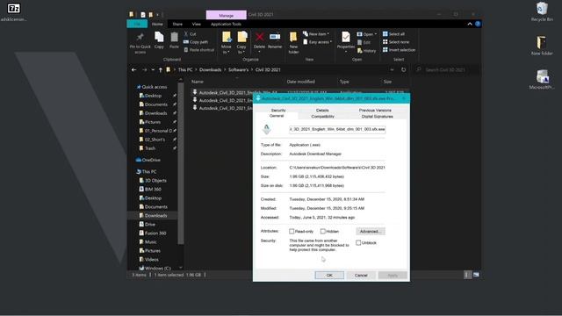Click the file name field in Properties

point(337,129)
